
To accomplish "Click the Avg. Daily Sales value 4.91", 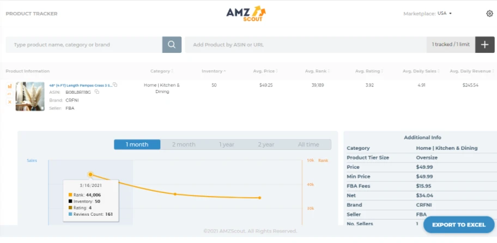I will 421,85.
